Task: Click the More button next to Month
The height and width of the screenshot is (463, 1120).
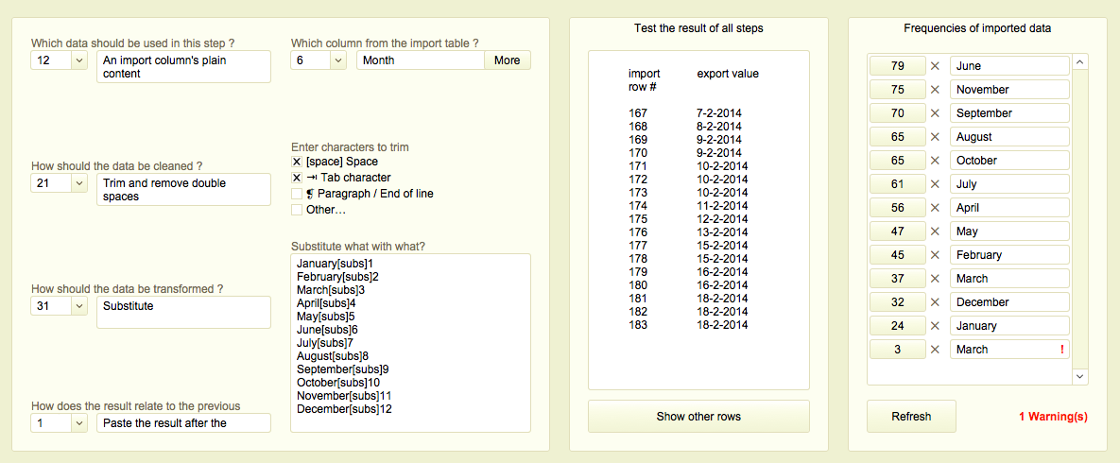Action: [507, 60]
